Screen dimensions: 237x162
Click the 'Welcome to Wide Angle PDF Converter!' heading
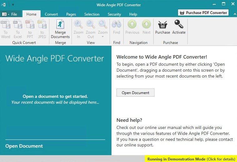[162, 57]
